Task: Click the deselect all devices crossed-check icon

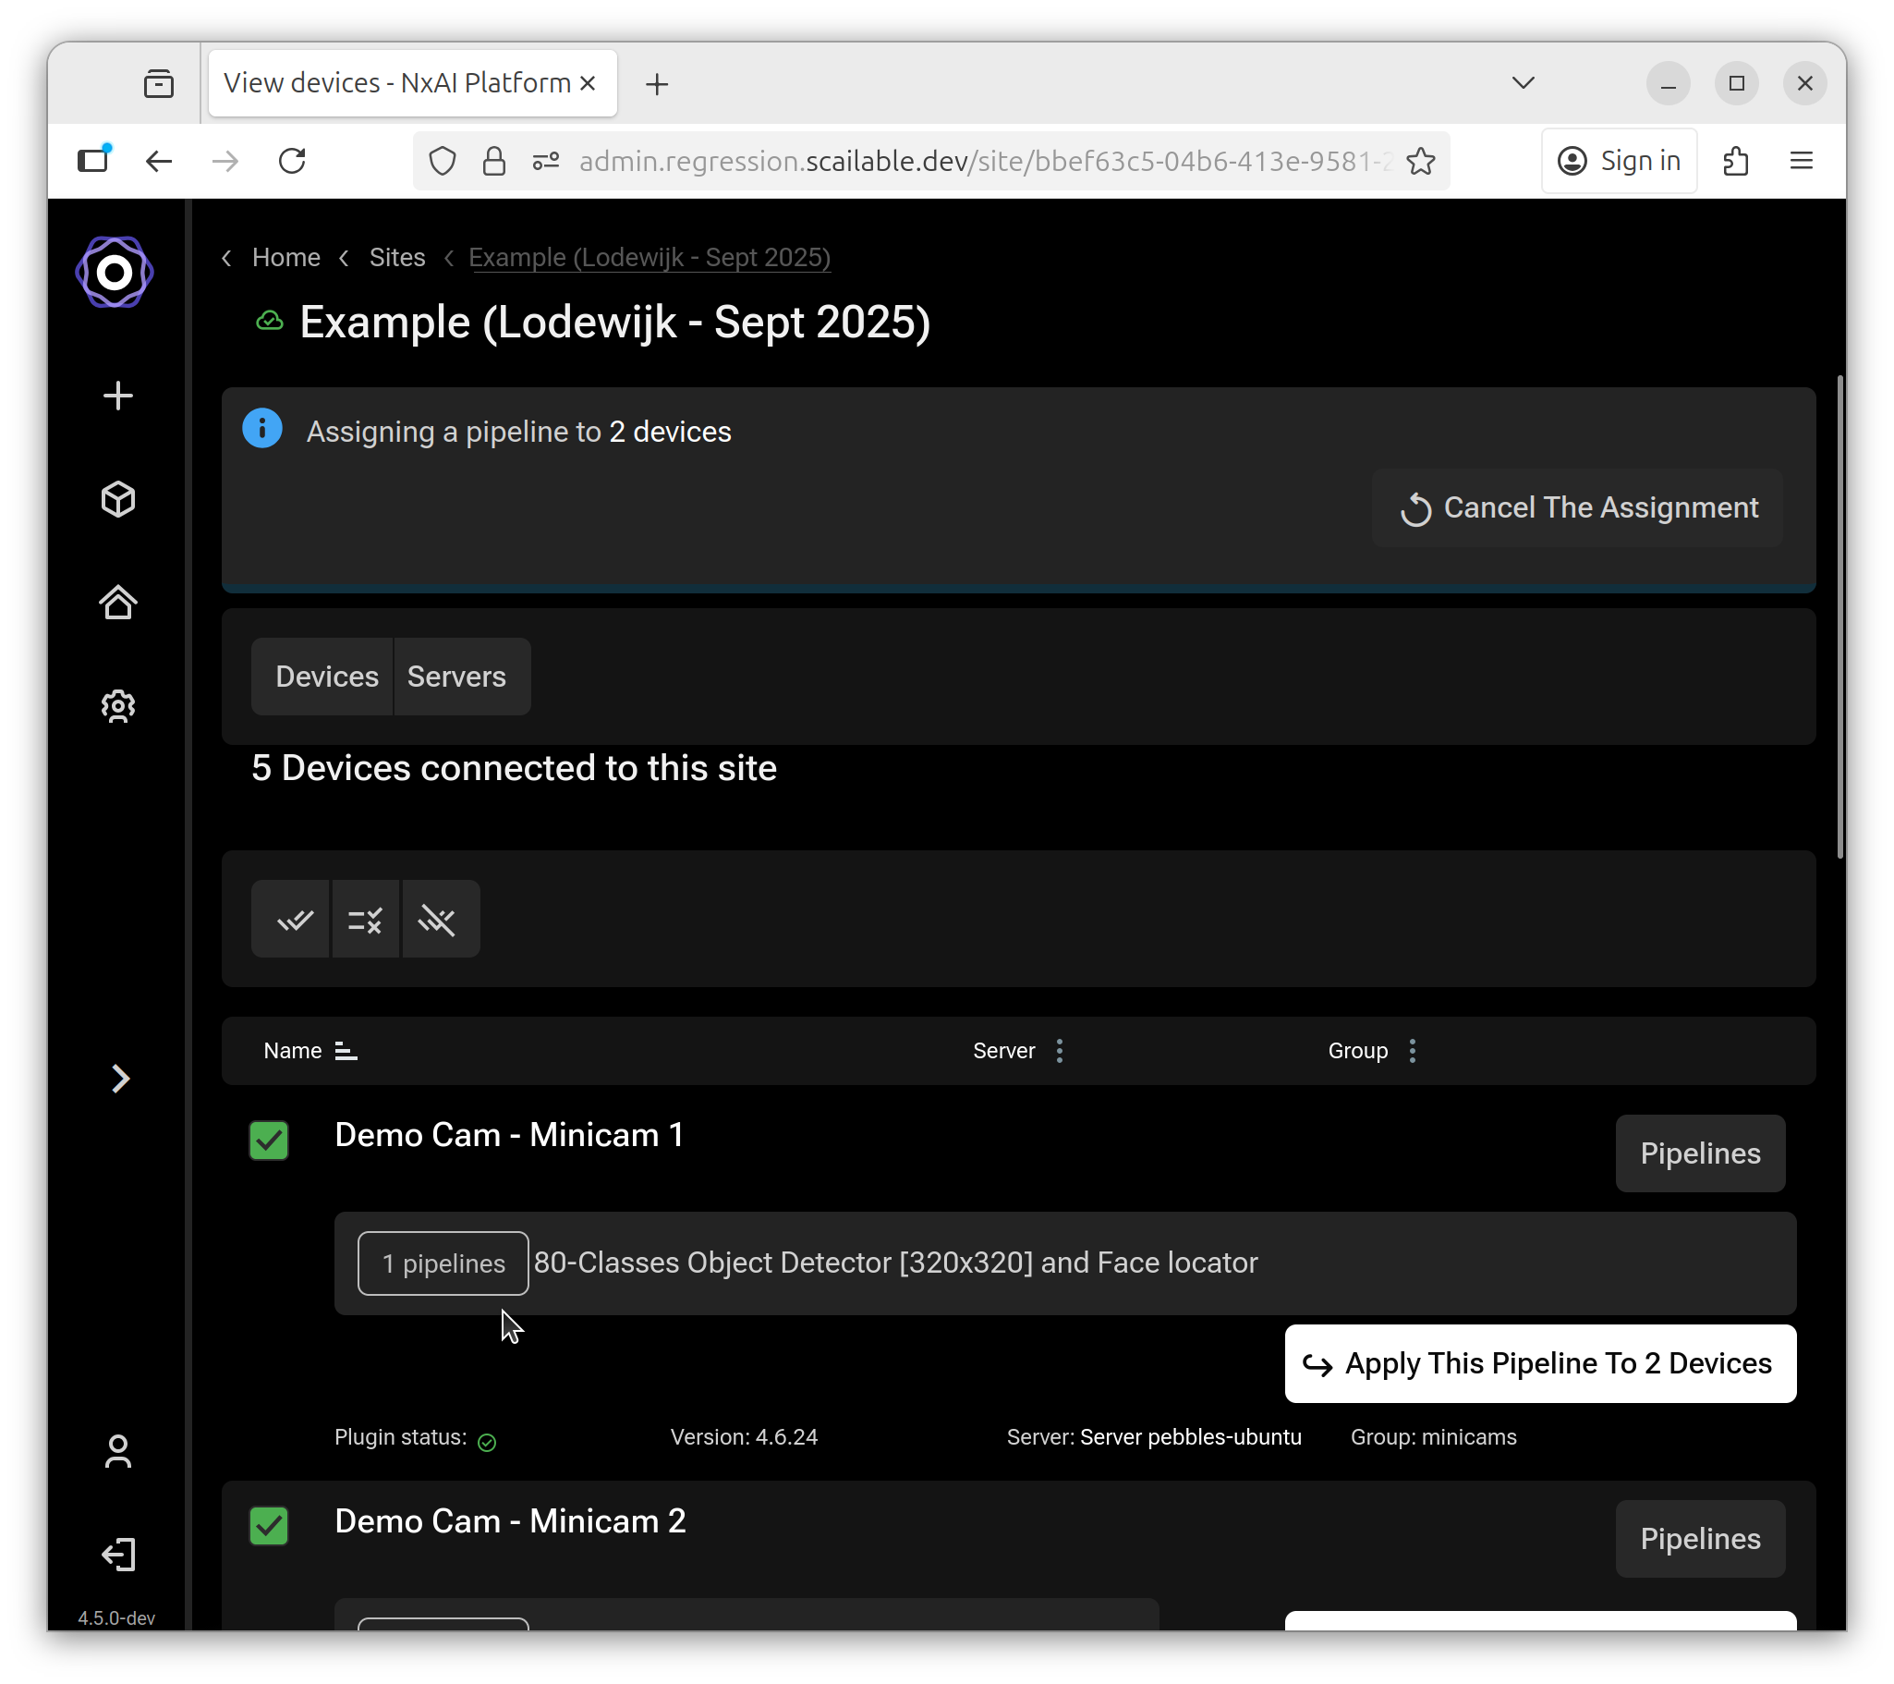Action: pyautogui.click(x=437, y=920)
